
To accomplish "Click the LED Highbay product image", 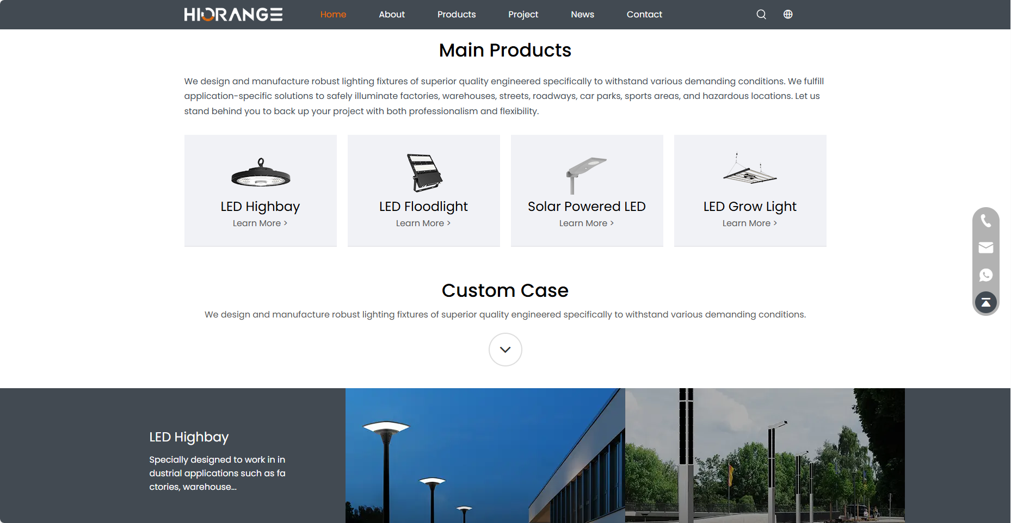I will [261, 173].
